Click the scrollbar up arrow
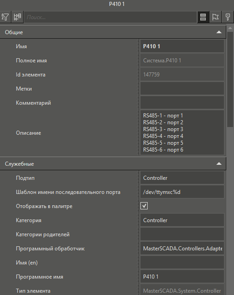234x295 pixels. [x=230, y=28]
